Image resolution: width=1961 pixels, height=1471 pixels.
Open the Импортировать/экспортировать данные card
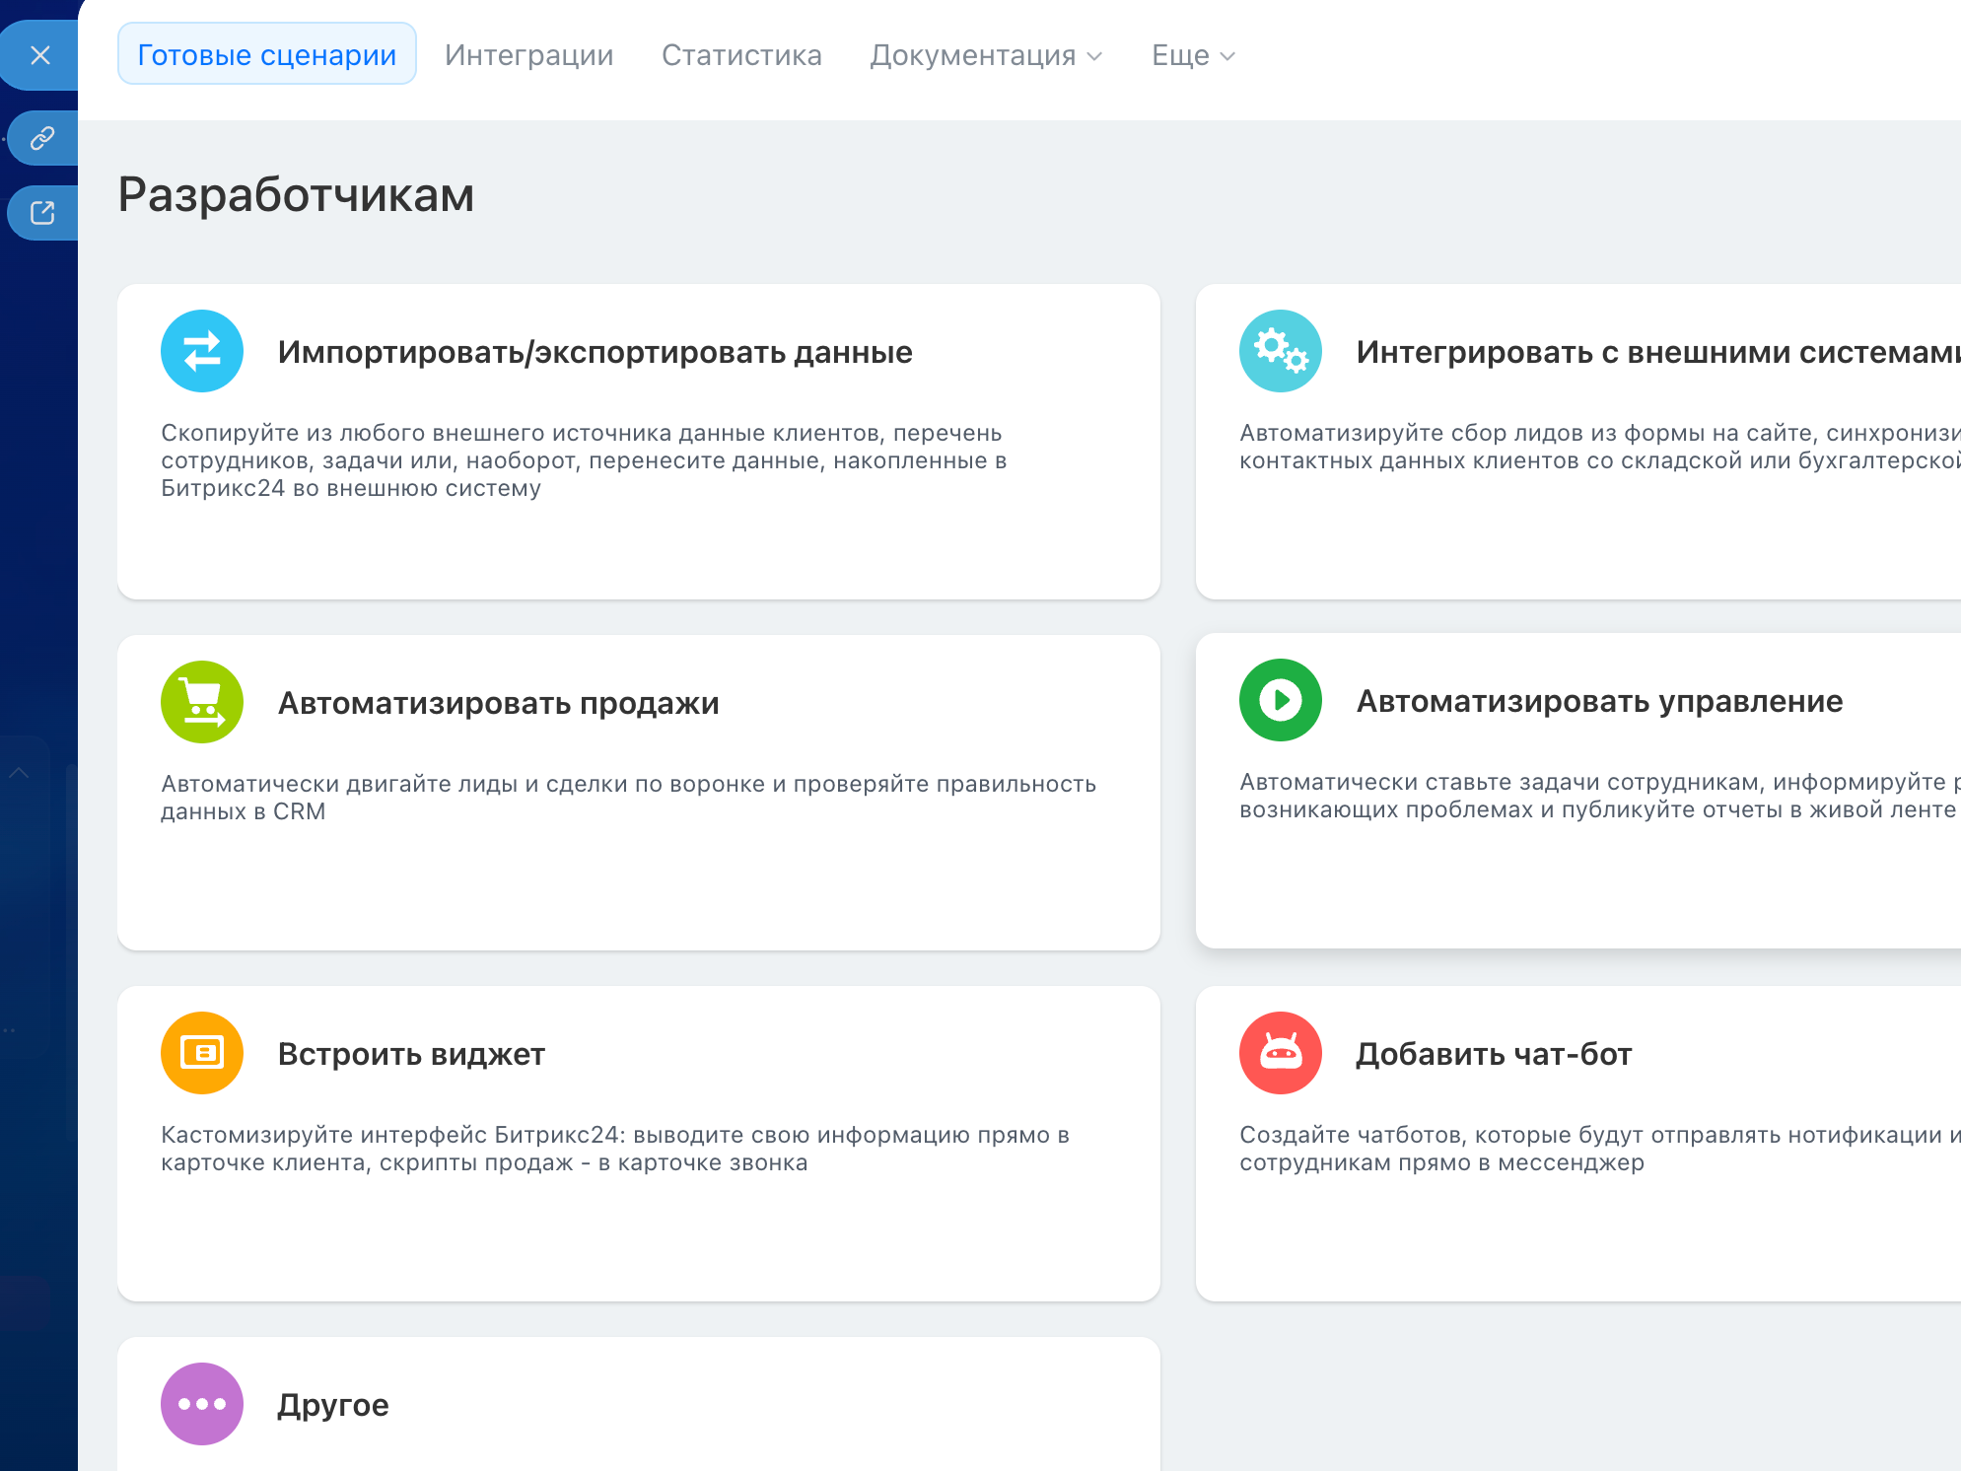click(x=639, y=441)
